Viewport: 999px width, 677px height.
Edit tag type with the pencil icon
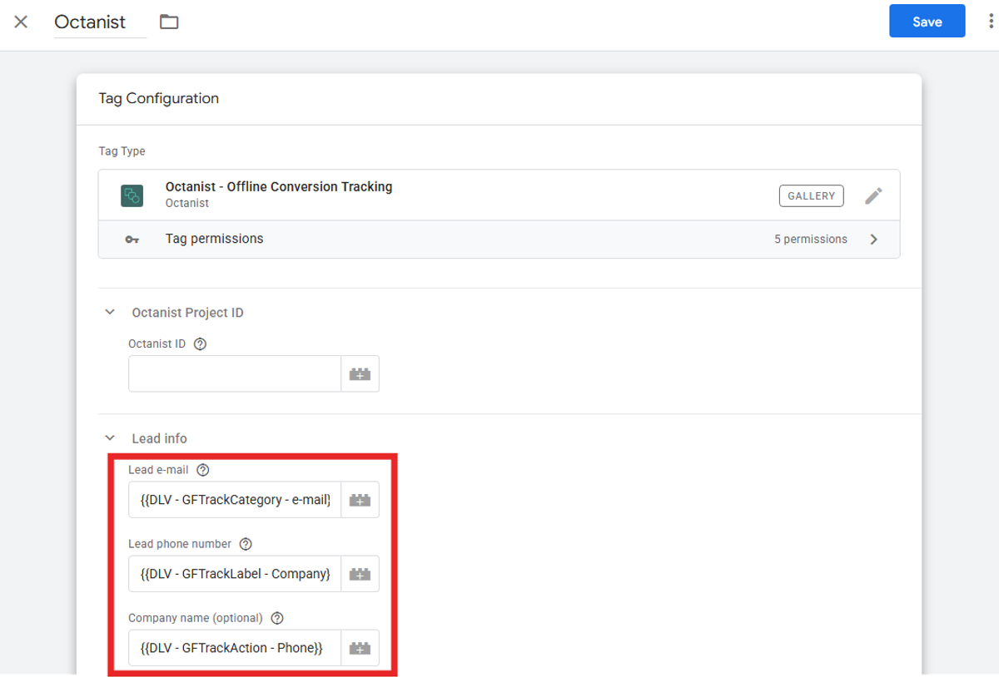click(873, 195)
